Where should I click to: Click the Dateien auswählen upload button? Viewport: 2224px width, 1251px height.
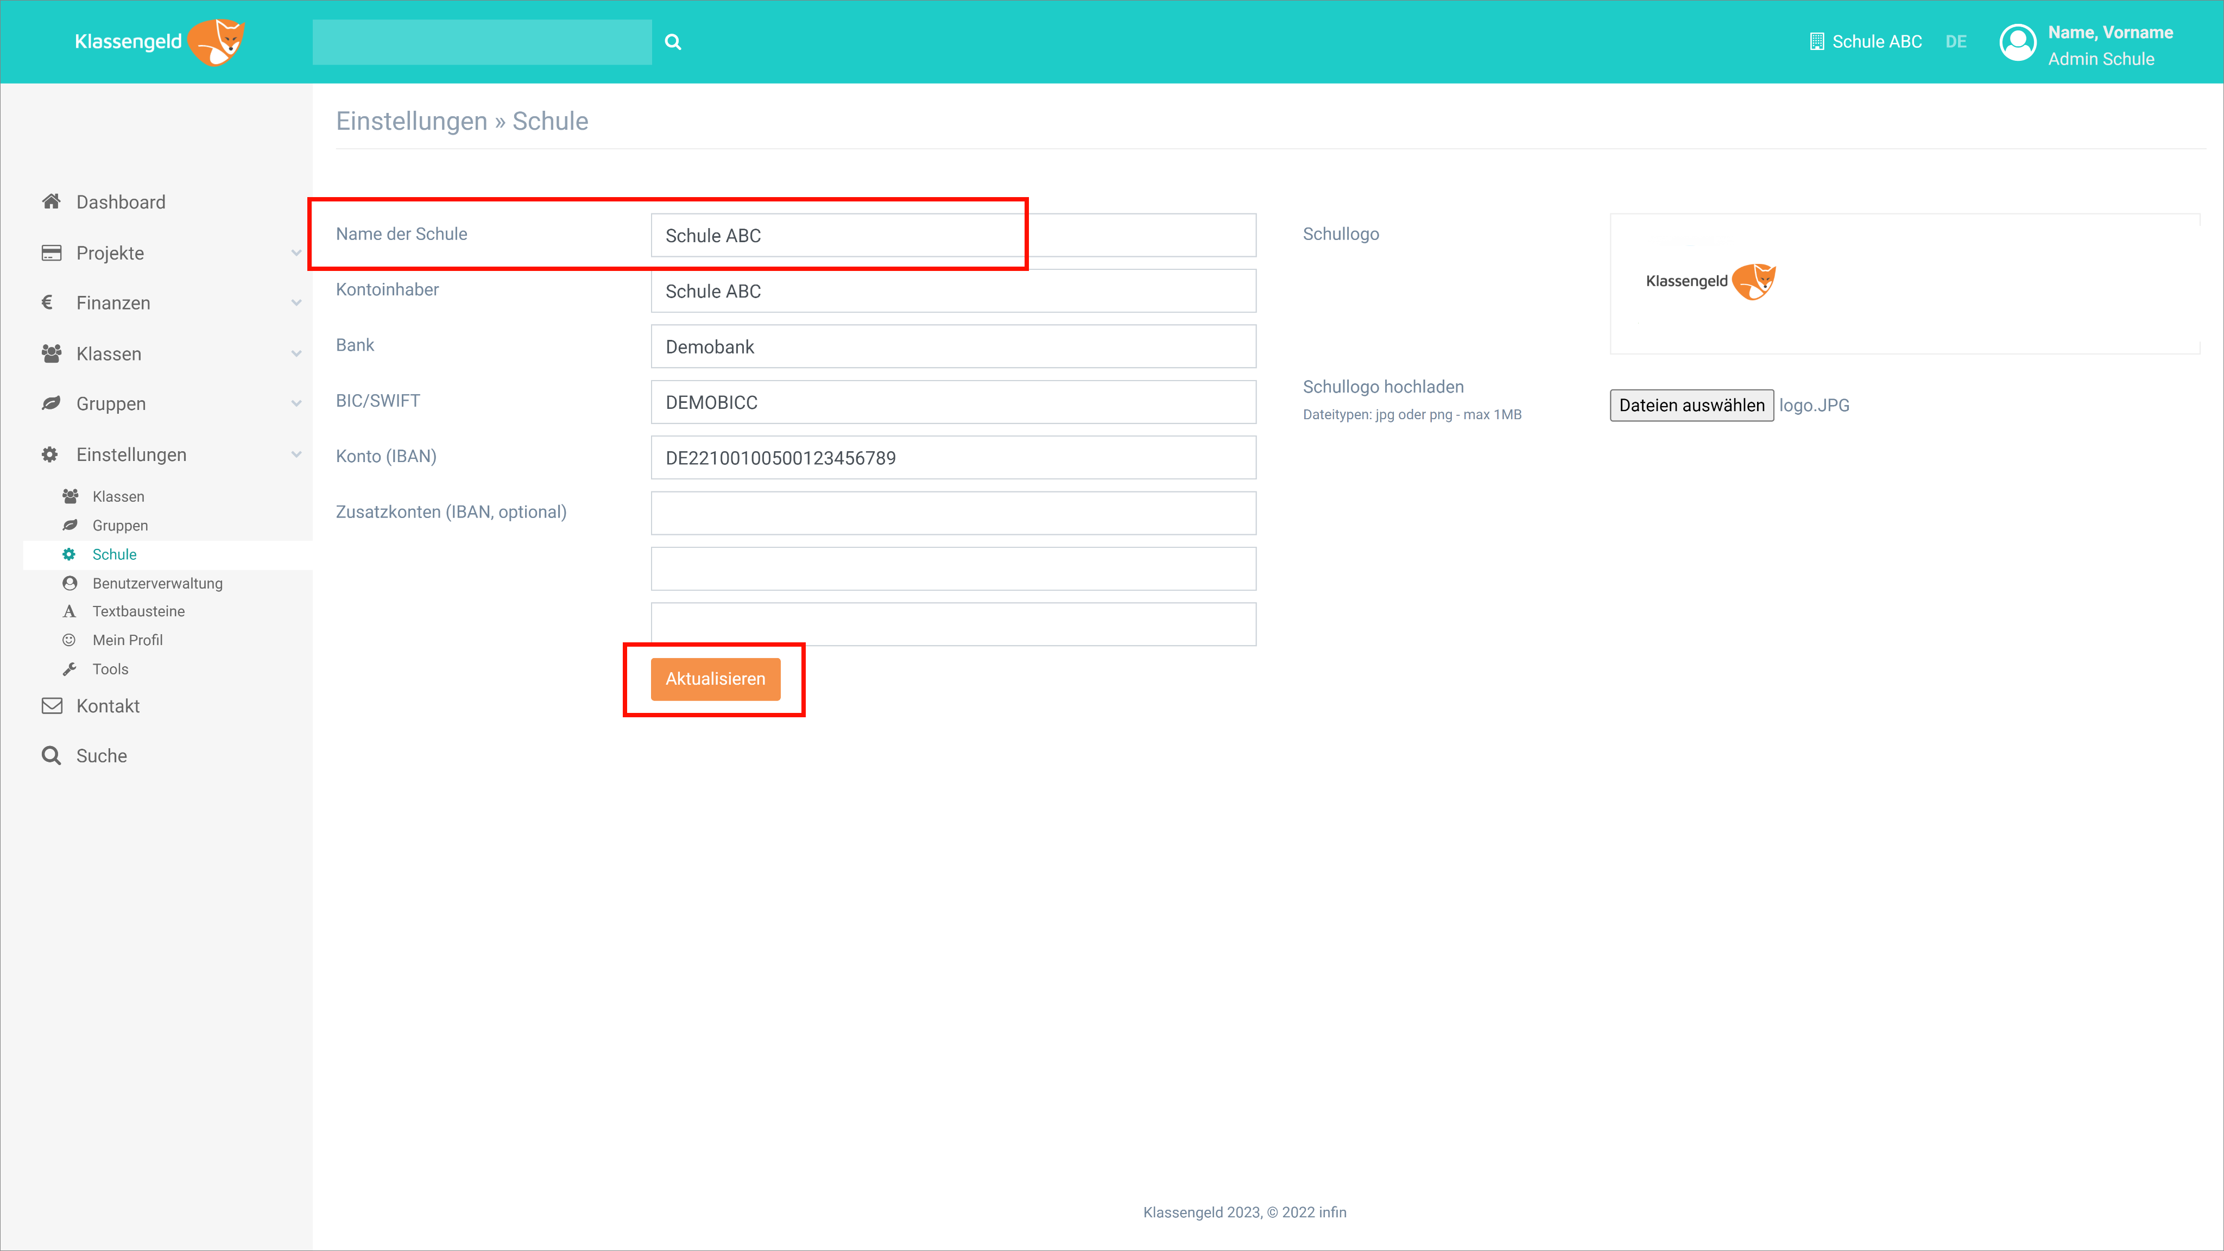point(1691,406)
